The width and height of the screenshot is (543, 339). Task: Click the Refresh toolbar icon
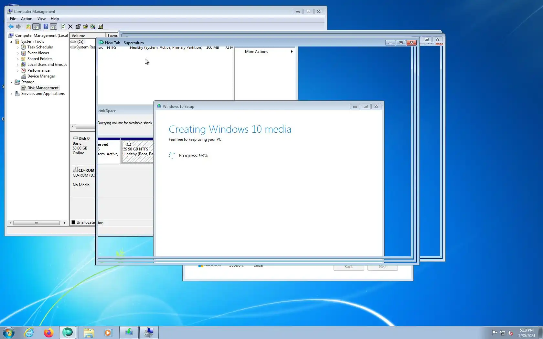[x=63, y=26]
